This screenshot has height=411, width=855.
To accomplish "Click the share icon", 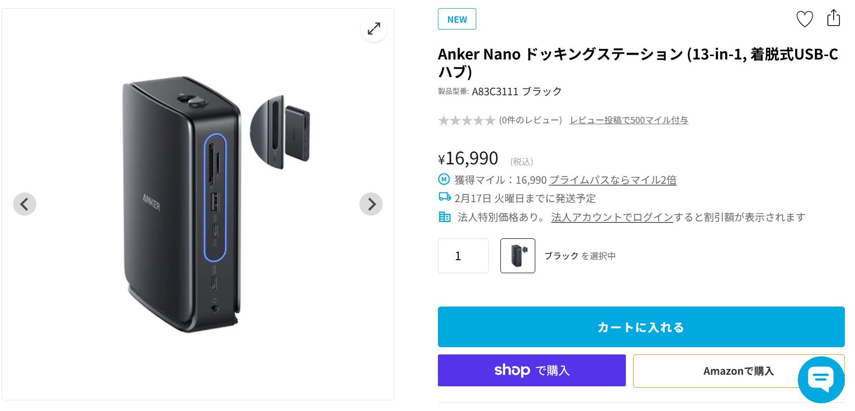I will click(833, 18).
